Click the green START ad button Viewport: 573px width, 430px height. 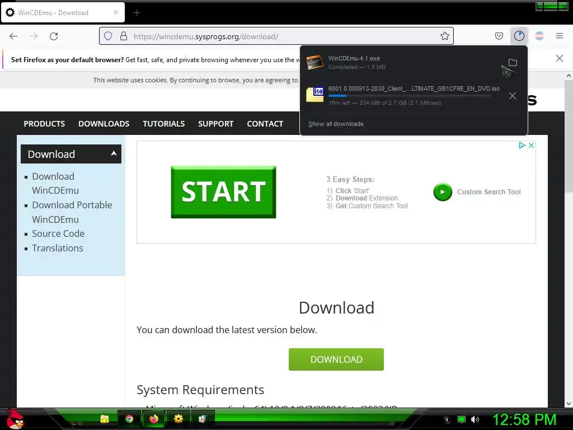[x=223, y=192]
